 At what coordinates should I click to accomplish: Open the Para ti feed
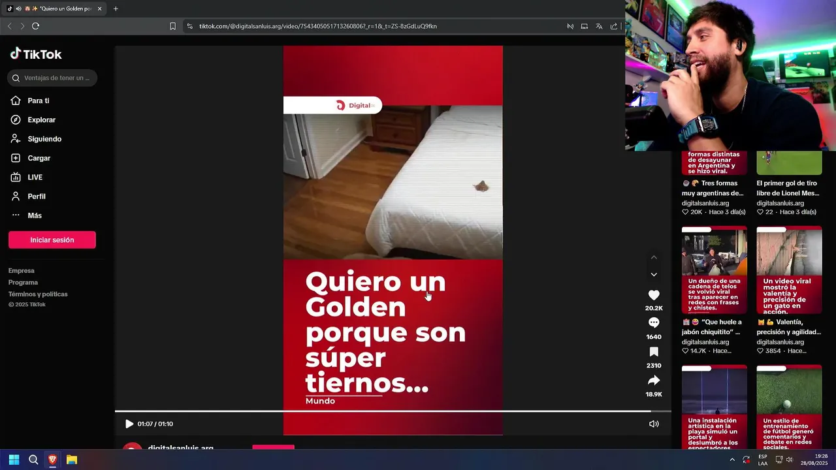(39, 101)
